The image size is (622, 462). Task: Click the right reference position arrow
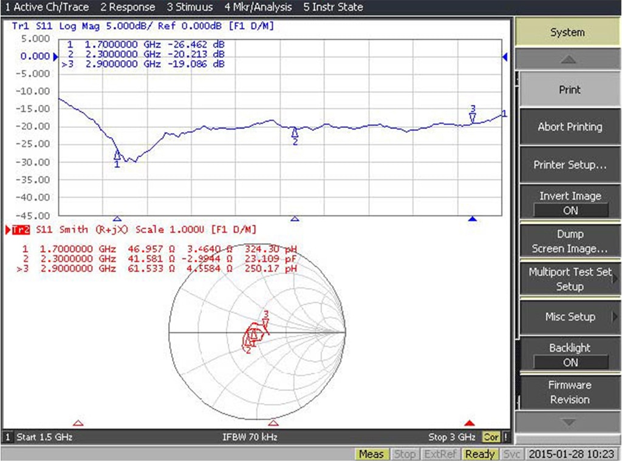(505, 57)
